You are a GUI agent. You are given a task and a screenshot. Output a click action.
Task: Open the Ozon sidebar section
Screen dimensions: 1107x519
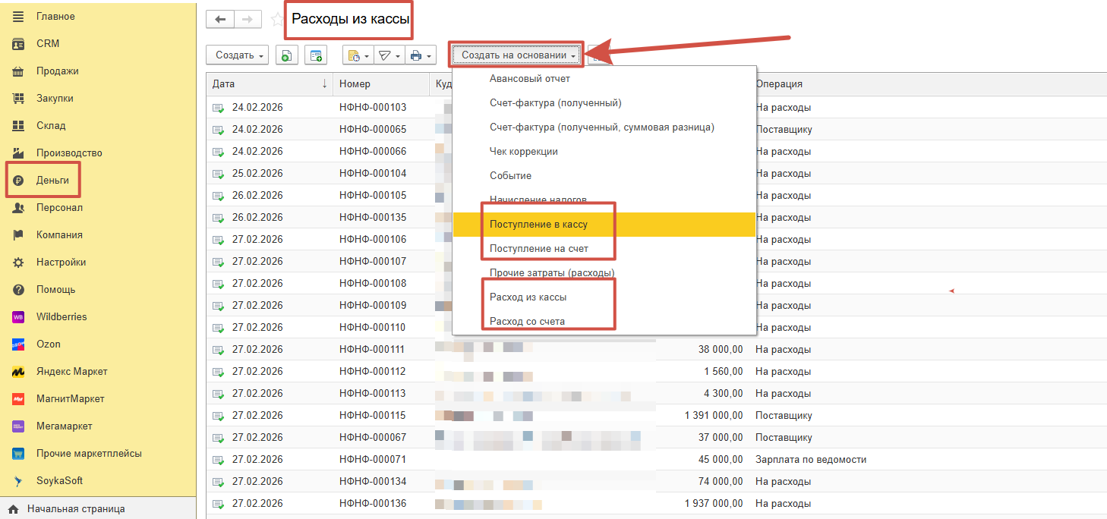pos(48,344)
